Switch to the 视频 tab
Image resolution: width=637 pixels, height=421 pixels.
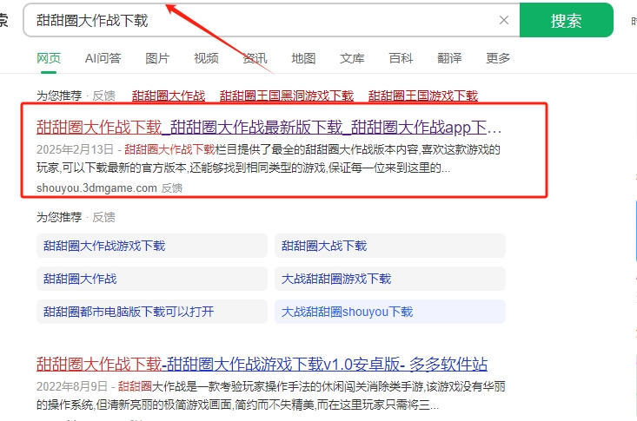coord(206,58)
